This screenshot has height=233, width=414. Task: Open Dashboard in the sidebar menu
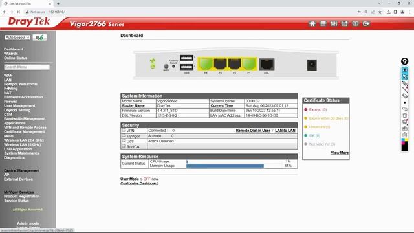13,49
